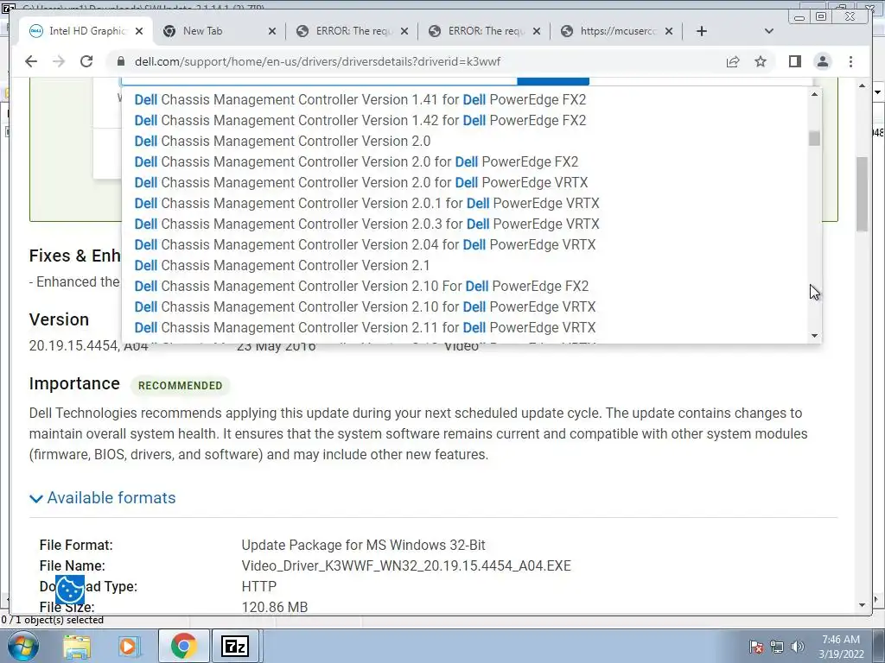Click the suggestion list scrollbar thumb
Image resolution: width=885 pixels, height=663 pixels.
tap(814, 138)
